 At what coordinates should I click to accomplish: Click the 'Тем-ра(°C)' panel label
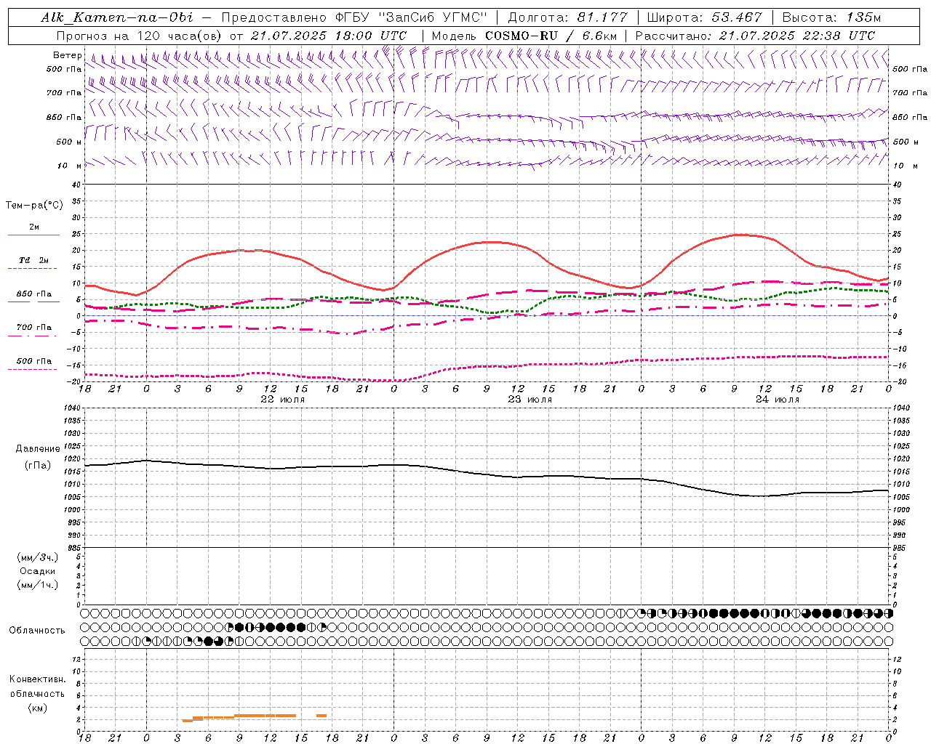coord(34,206)
